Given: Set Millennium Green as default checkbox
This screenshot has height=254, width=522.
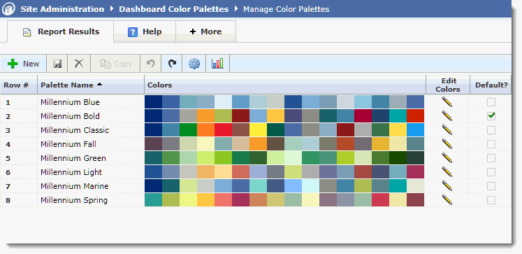Looking at the screenshot, I should pyautogui.click(x=491, y=158).
